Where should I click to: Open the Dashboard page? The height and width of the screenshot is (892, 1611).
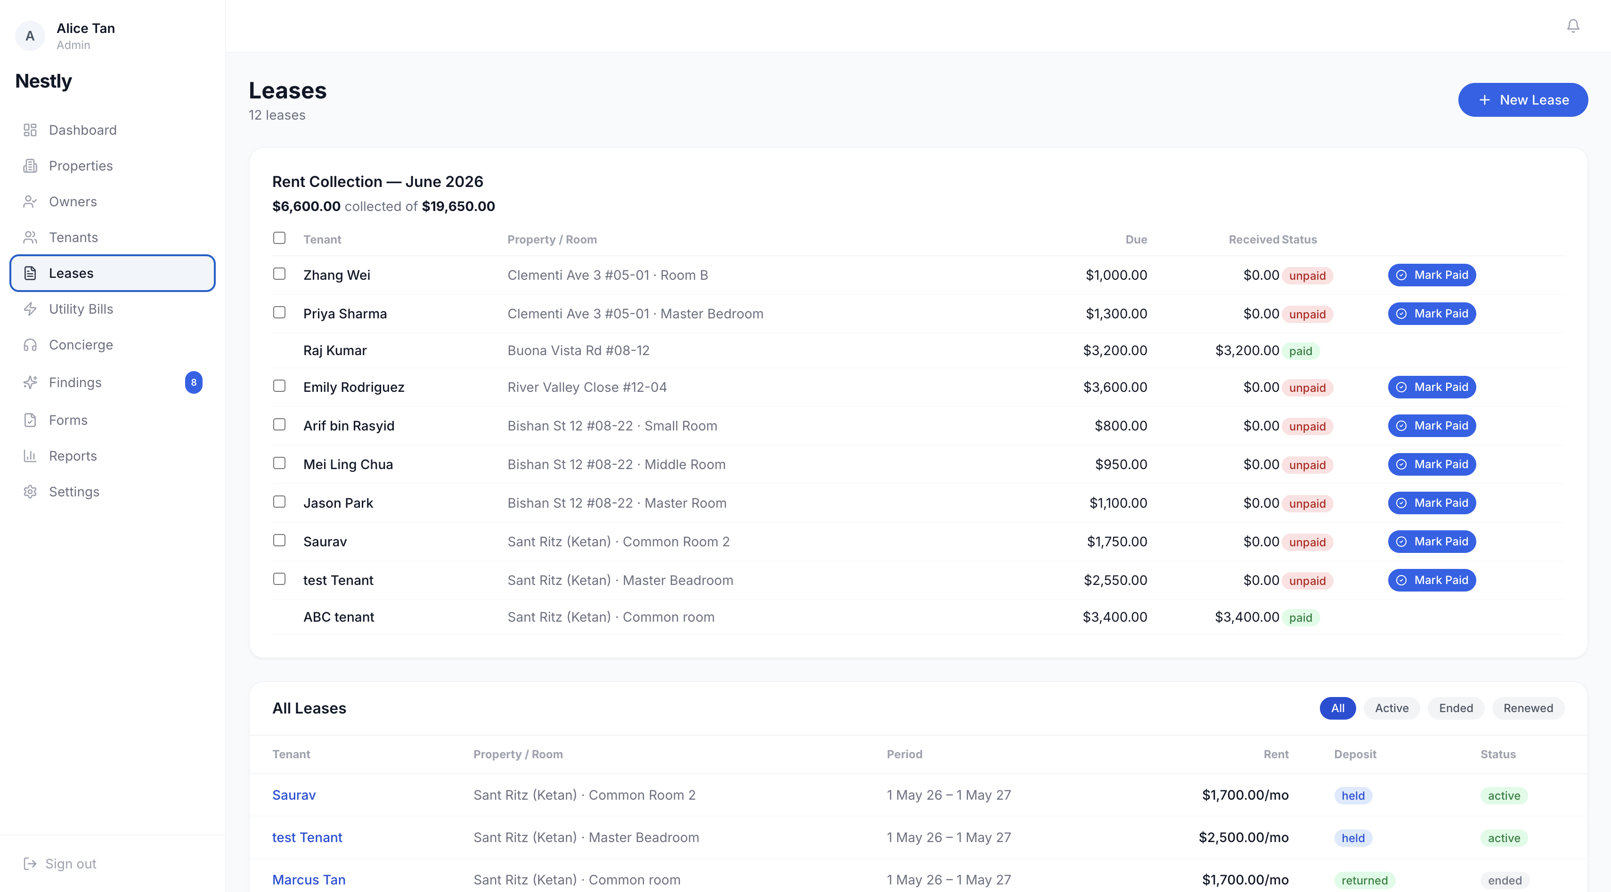point(113,130)
